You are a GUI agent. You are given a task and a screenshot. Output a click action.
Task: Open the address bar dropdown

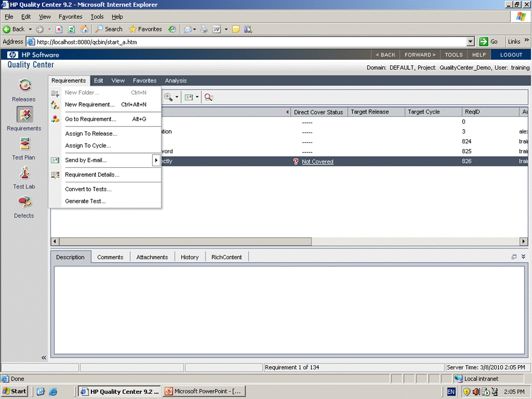470,42
